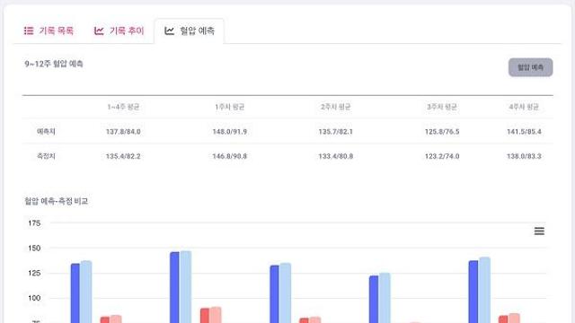Click the 175 y-axis label
The image size is (575, 323).
coord(34,223)
